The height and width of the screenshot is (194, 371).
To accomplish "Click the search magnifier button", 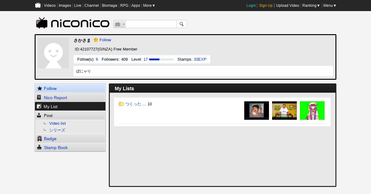I will 181,24.
